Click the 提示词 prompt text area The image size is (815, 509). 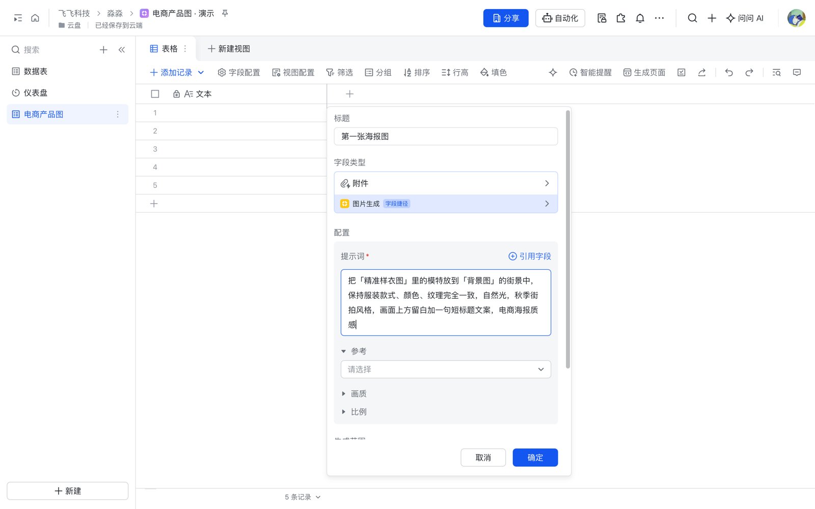(x=446, y=302)
